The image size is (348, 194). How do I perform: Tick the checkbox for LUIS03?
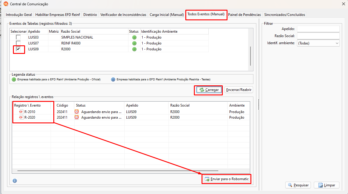[x=18, y=37]
